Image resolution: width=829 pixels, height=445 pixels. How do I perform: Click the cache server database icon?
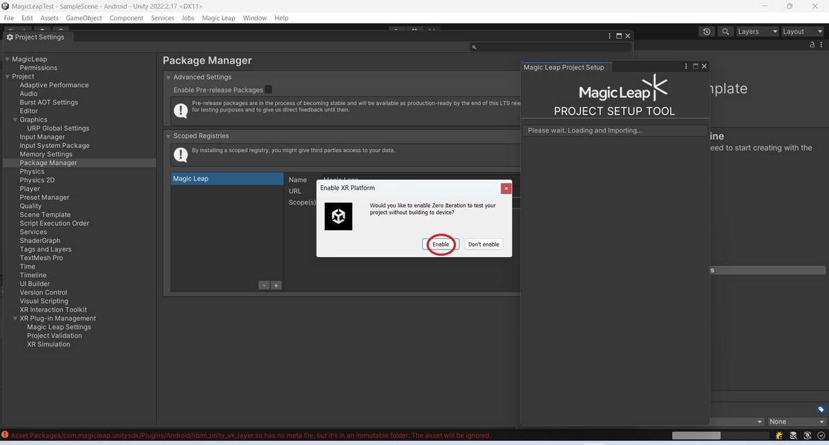(793, 435)
